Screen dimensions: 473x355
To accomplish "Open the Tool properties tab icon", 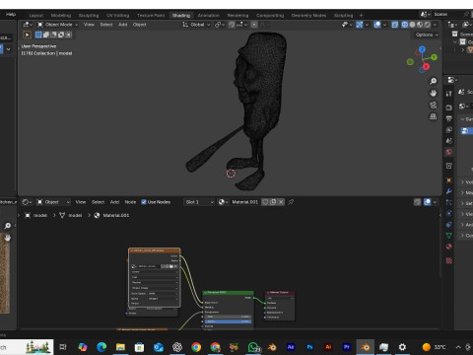I will click(449, 94).
